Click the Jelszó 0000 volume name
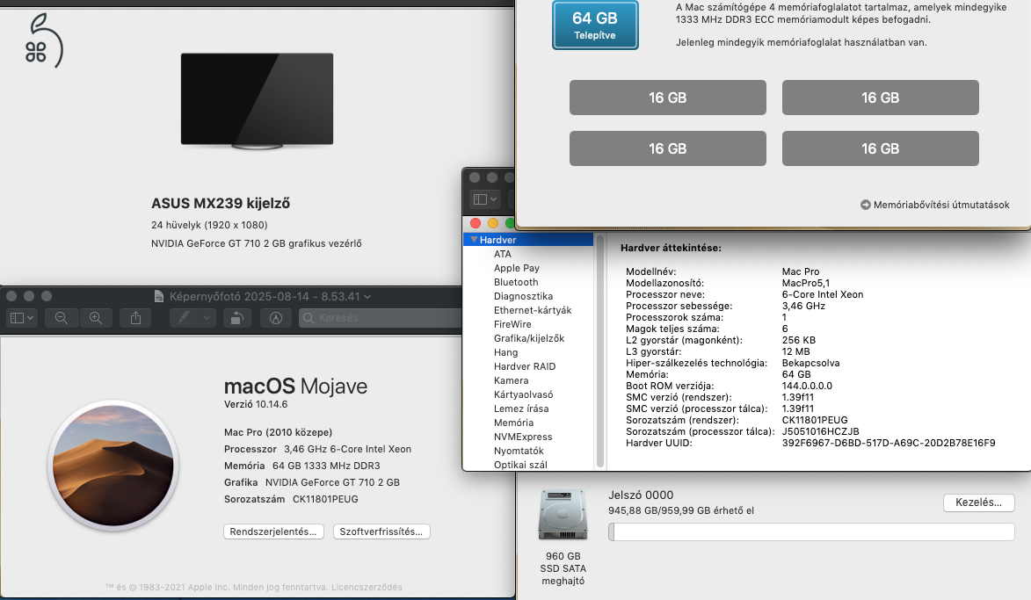The width and height of the screenshot is (1031, 600). [641, 495]
